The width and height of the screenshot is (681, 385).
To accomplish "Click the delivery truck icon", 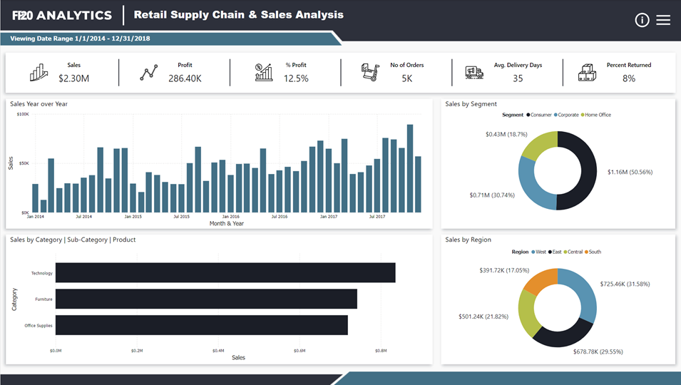I will point(474,72).
